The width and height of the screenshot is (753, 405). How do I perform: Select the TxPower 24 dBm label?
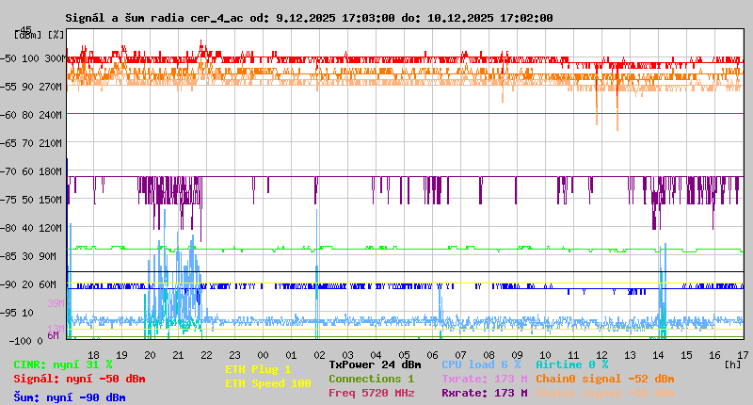point(375,364)
